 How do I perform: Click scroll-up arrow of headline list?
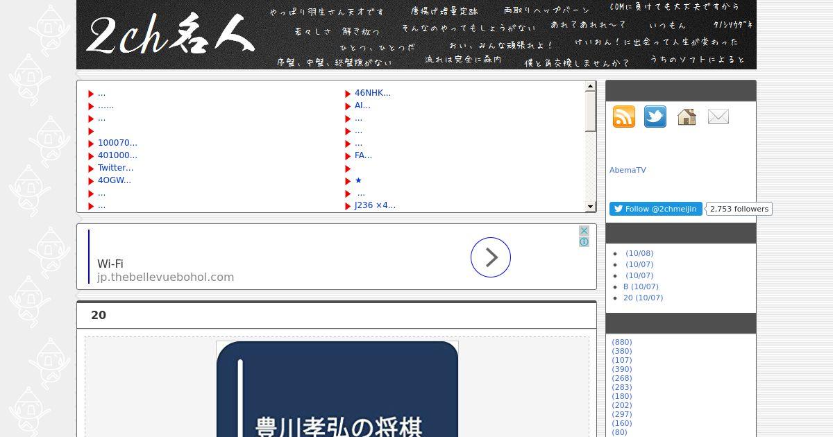591,87
